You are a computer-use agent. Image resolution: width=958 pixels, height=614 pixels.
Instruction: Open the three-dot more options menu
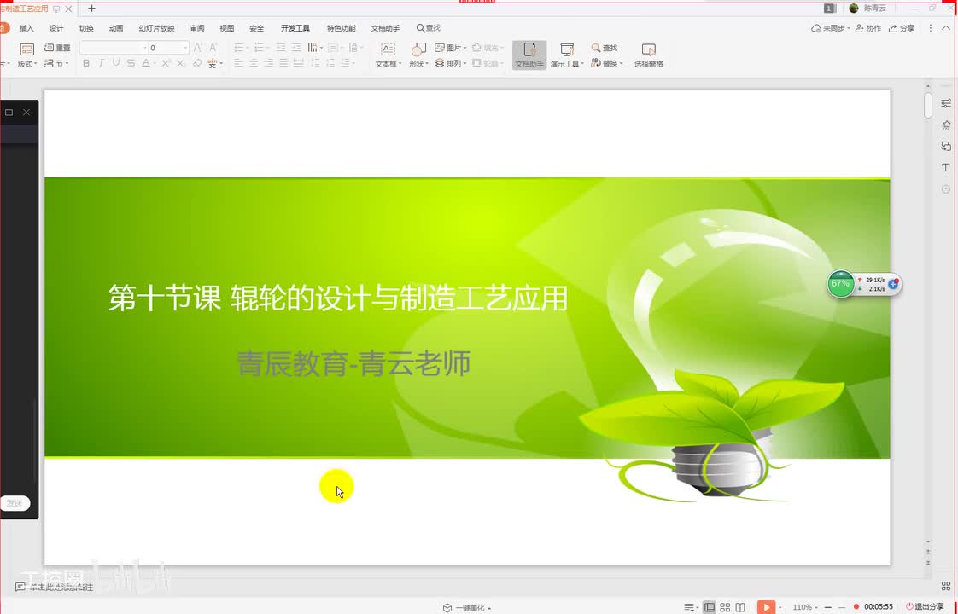point(931,28)
